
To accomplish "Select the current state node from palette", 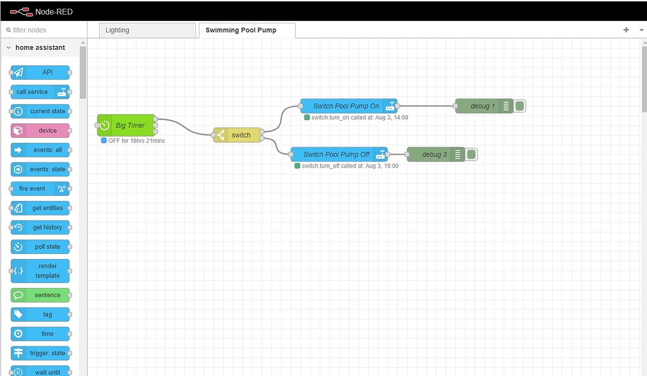I will [40, 111].
